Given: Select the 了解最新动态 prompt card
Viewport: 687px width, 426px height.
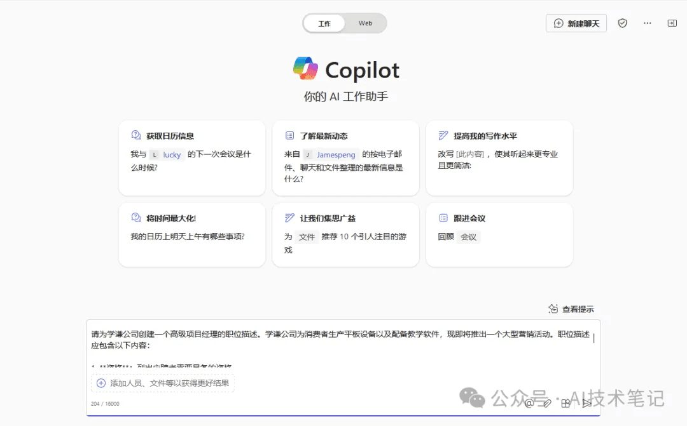Looking at the screenshot, I should (345, 158).
